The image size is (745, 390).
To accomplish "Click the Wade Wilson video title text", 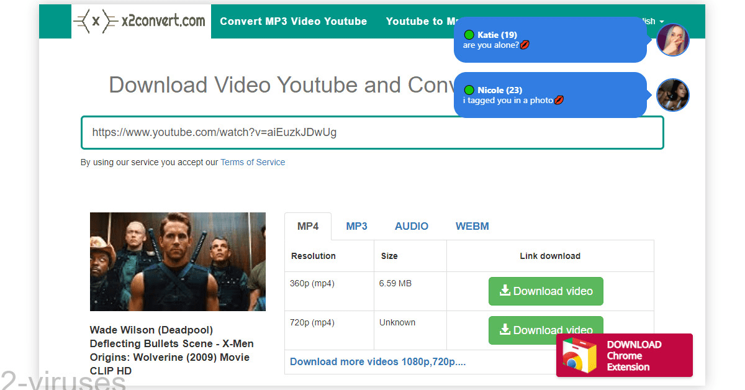I will [x=172, y=350].
